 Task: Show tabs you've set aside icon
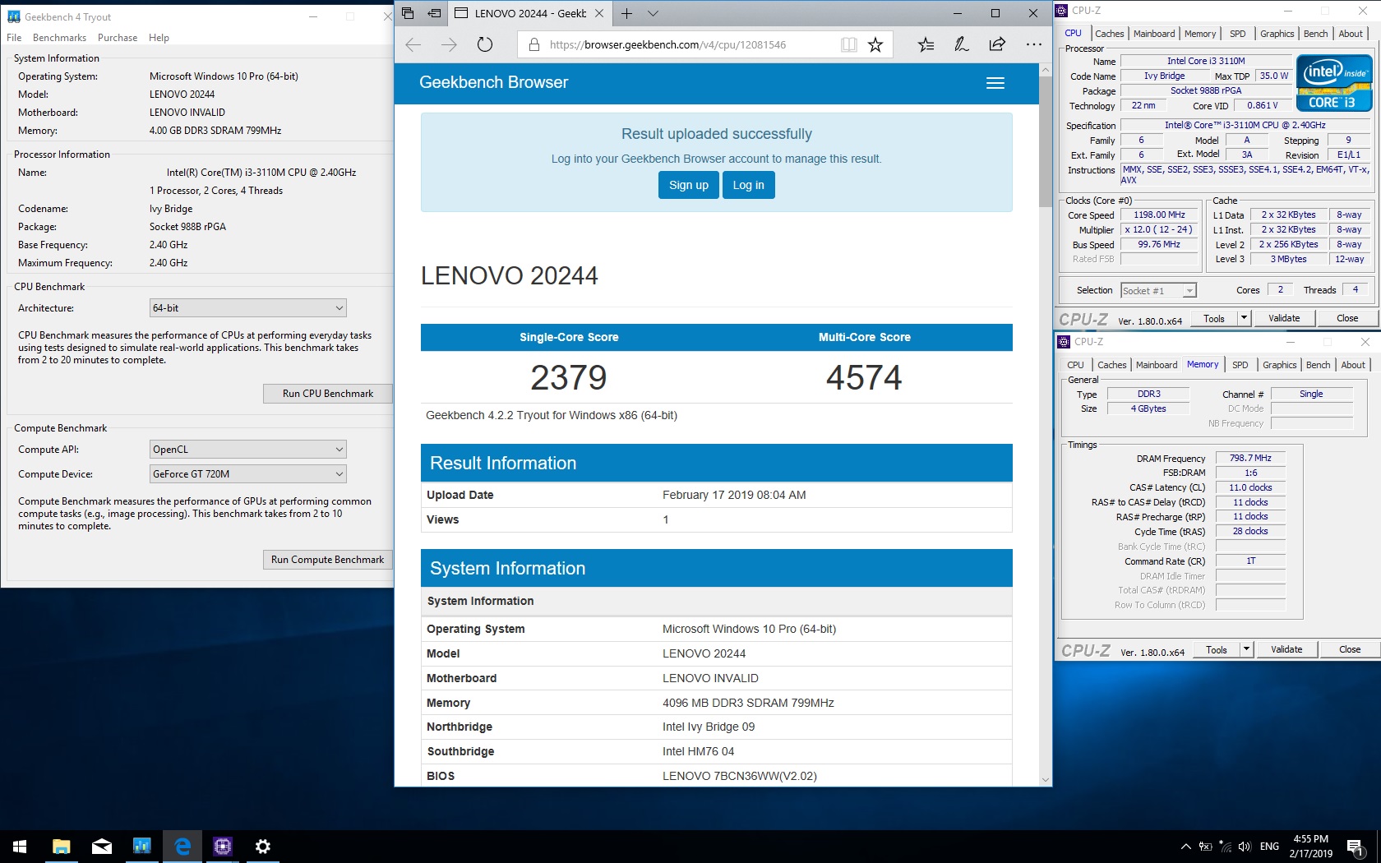click(x=408, y=13)
